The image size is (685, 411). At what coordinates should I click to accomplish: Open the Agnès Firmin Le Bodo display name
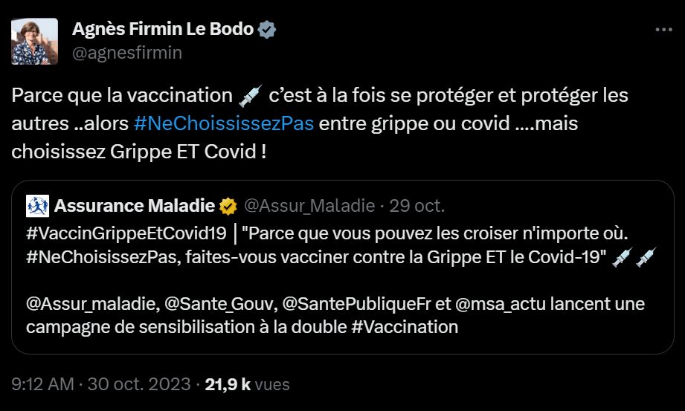[x=163, y=30]
